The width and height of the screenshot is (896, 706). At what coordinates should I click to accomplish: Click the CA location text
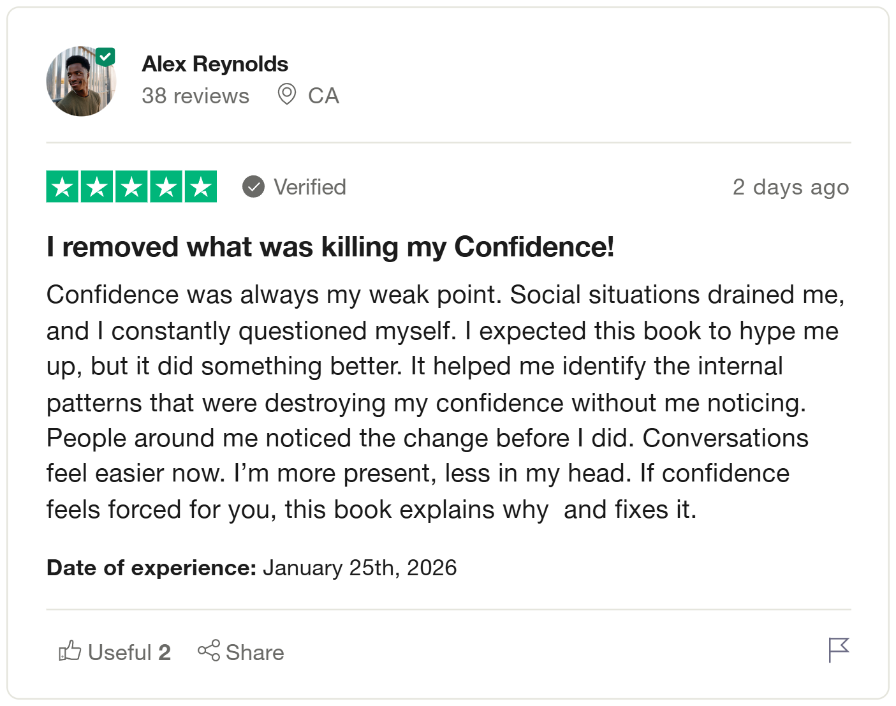[x=323, y=96]
